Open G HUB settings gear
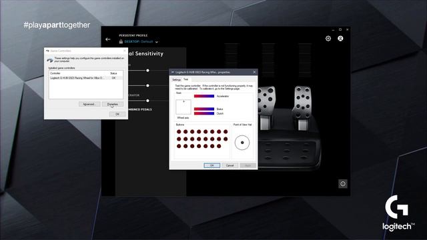Screen dimensions: 427x240 coord(328,39)
